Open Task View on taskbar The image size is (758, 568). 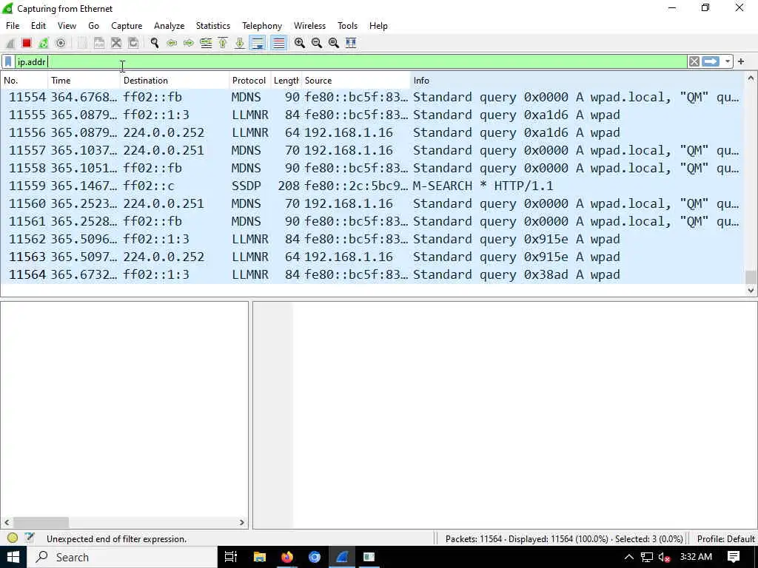pyautogui.click(x=231, y=557)
